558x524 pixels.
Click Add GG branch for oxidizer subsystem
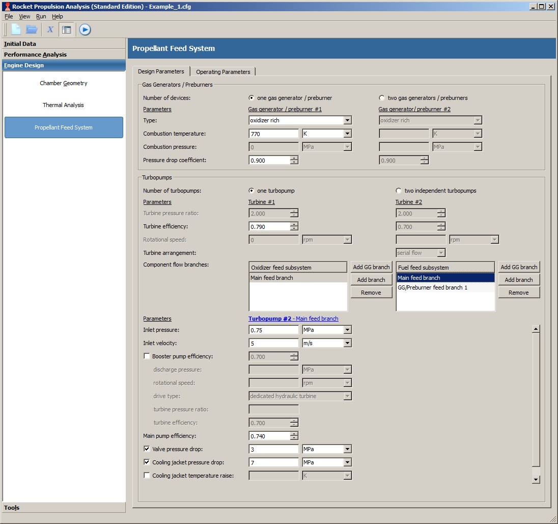pyautogui.click(x=371, y=267)
